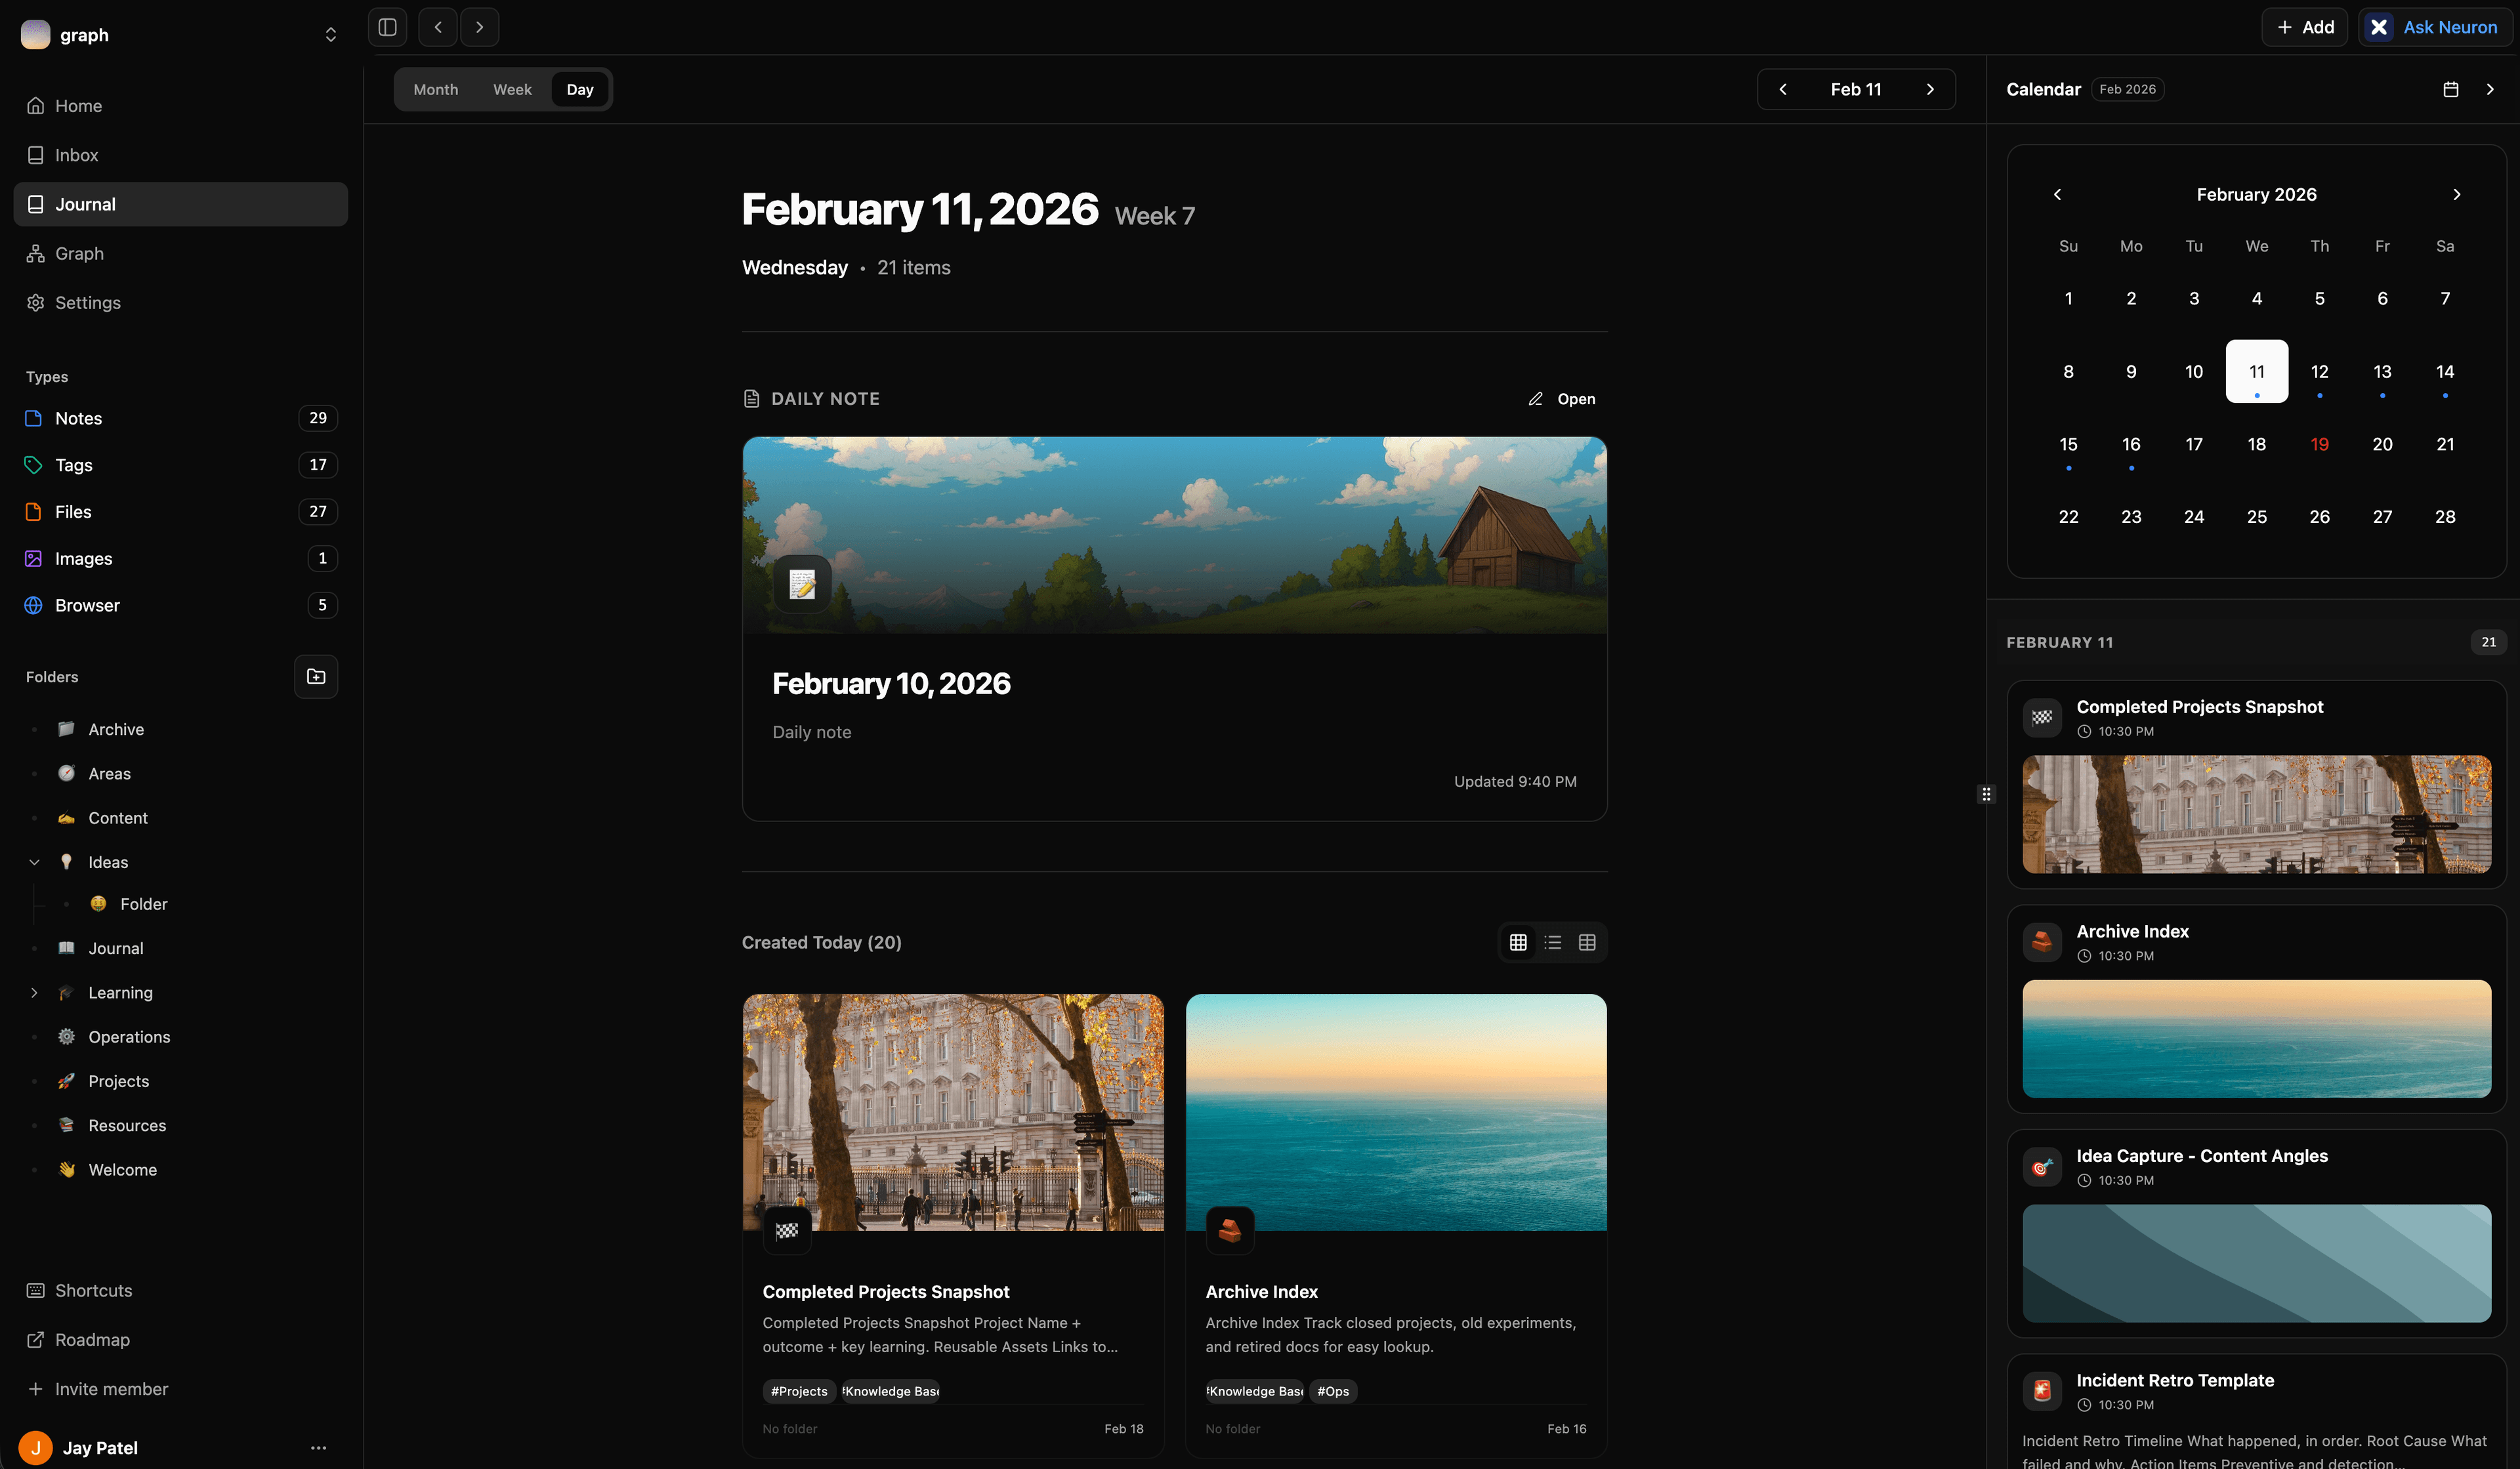The image size is (2520, 1469).
Task: Collapse the Ideas folder
Action: coord(34,862)
